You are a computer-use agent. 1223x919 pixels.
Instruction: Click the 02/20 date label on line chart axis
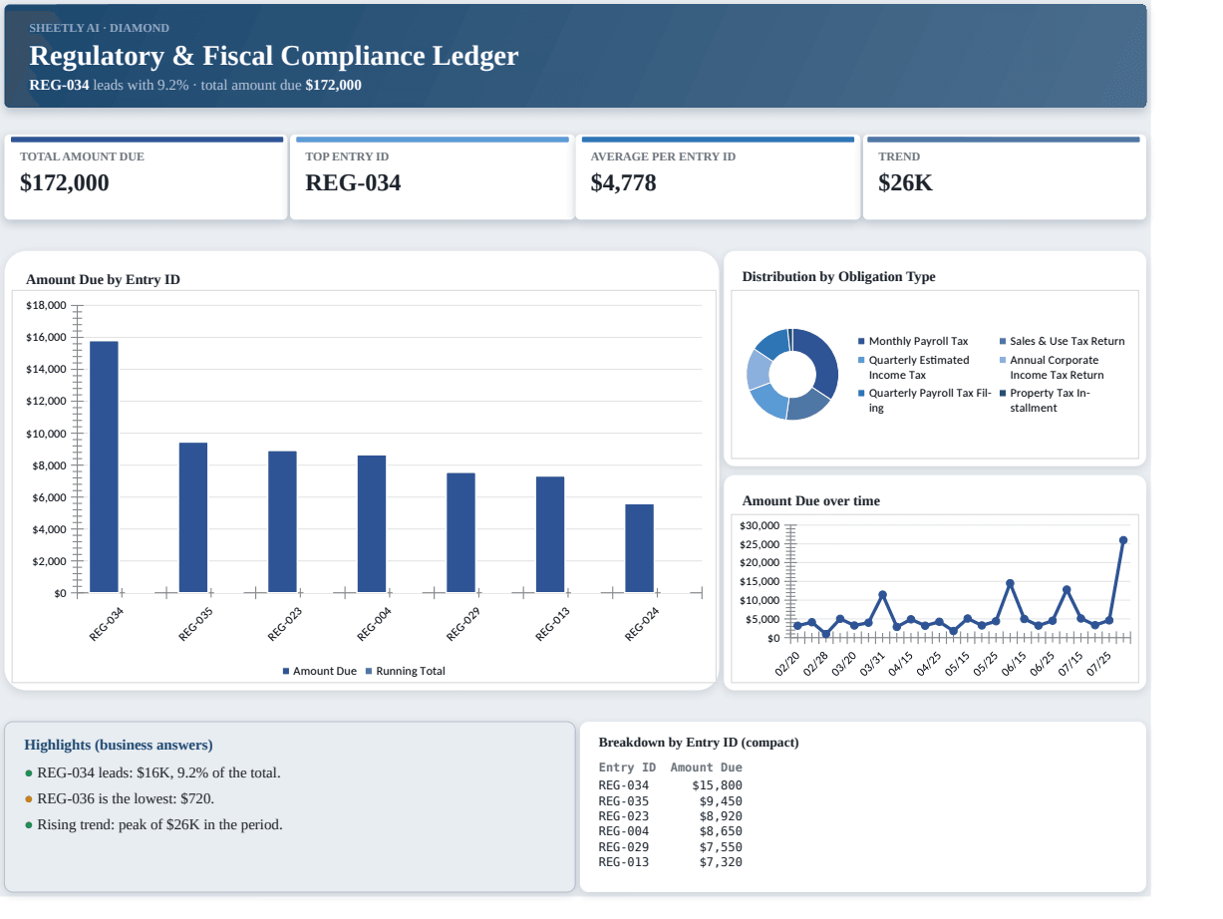pos(787,664)
